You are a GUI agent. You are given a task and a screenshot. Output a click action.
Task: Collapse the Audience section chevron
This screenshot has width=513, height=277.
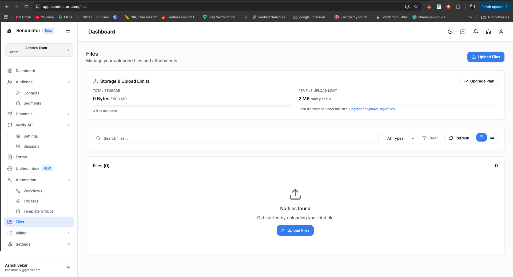coord(69,82)
